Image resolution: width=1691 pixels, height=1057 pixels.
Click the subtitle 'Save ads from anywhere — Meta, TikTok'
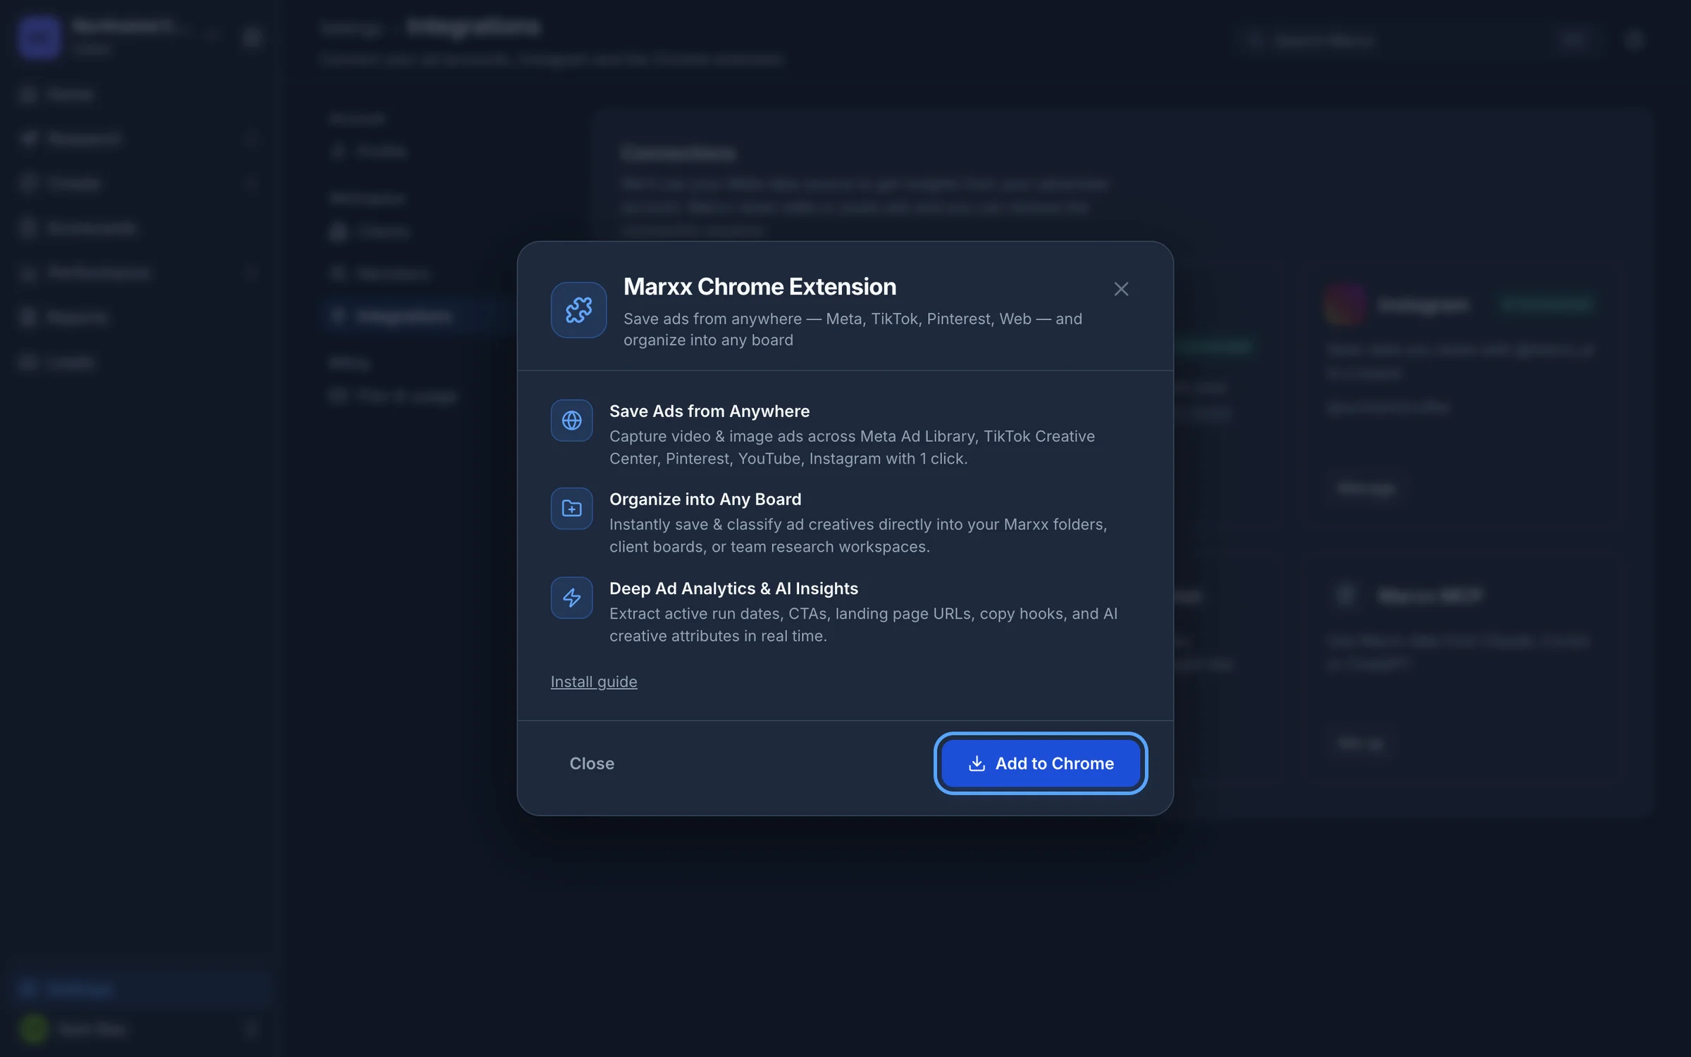(853, 329)
